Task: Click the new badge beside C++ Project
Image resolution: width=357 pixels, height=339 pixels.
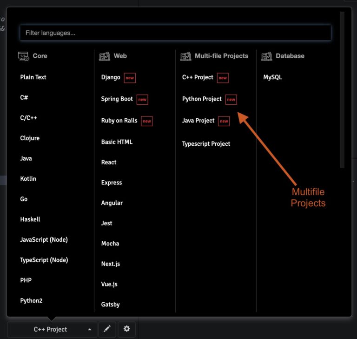Action: [x=223, y=78]
